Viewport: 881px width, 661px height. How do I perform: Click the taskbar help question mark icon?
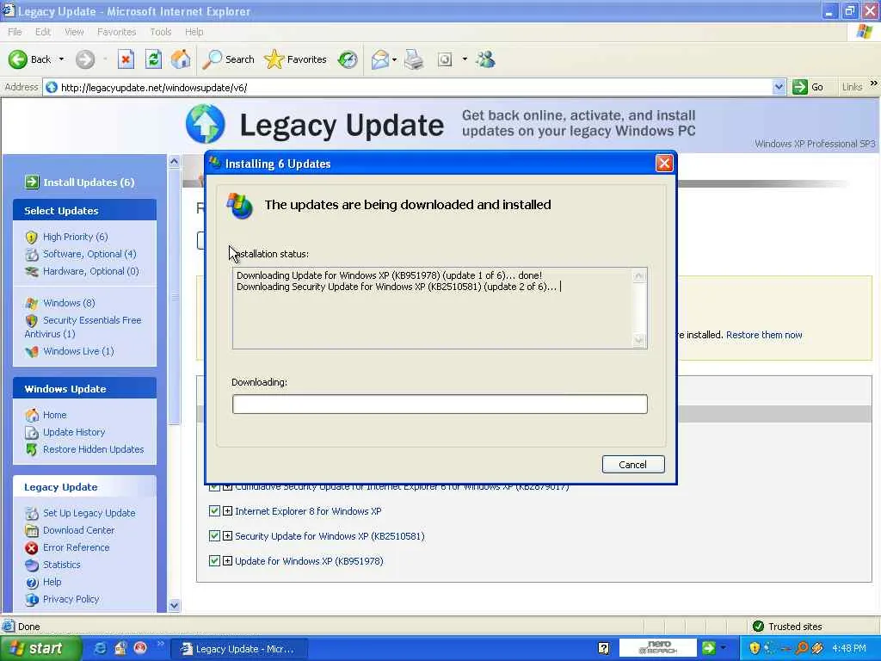pyautogui.click(x=604, y=649)
